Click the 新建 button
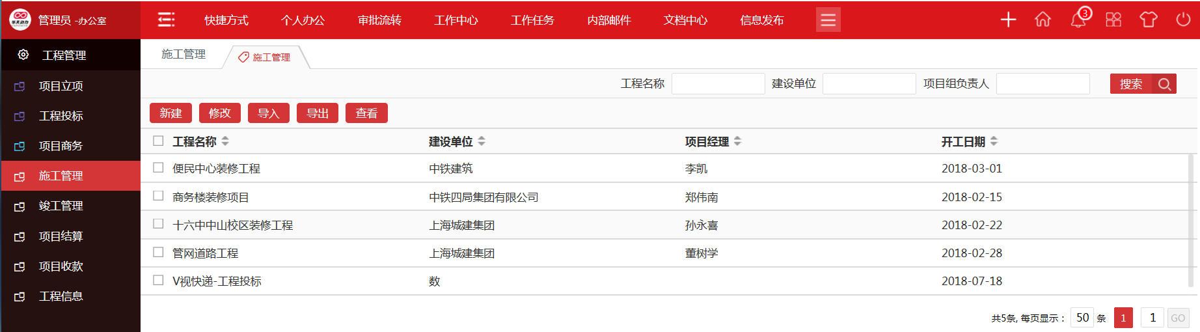 point(170,113)
